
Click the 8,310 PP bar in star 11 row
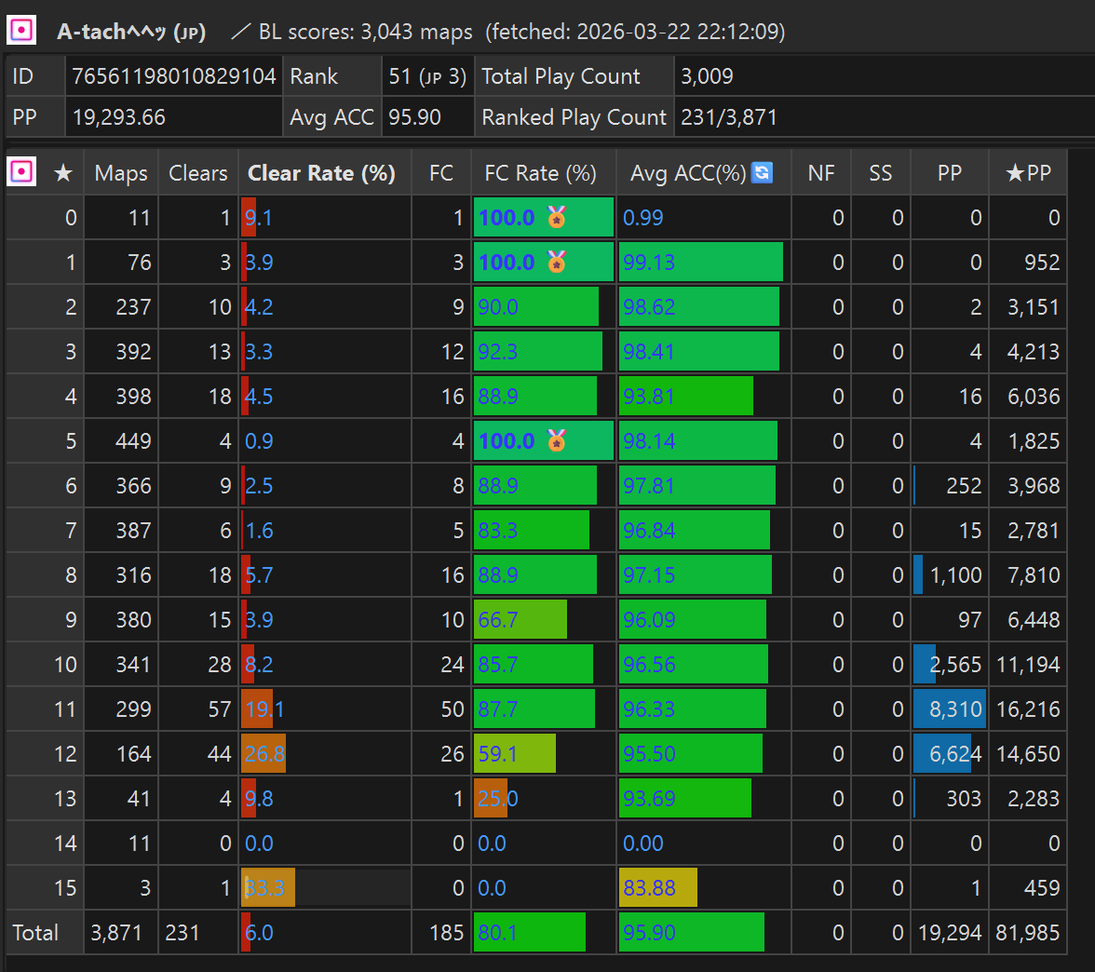point(950,709)
